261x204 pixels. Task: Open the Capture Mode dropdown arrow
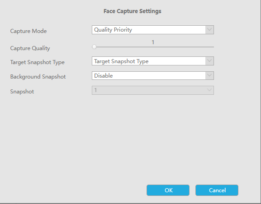pyautogui.click(x=209, y=30)
